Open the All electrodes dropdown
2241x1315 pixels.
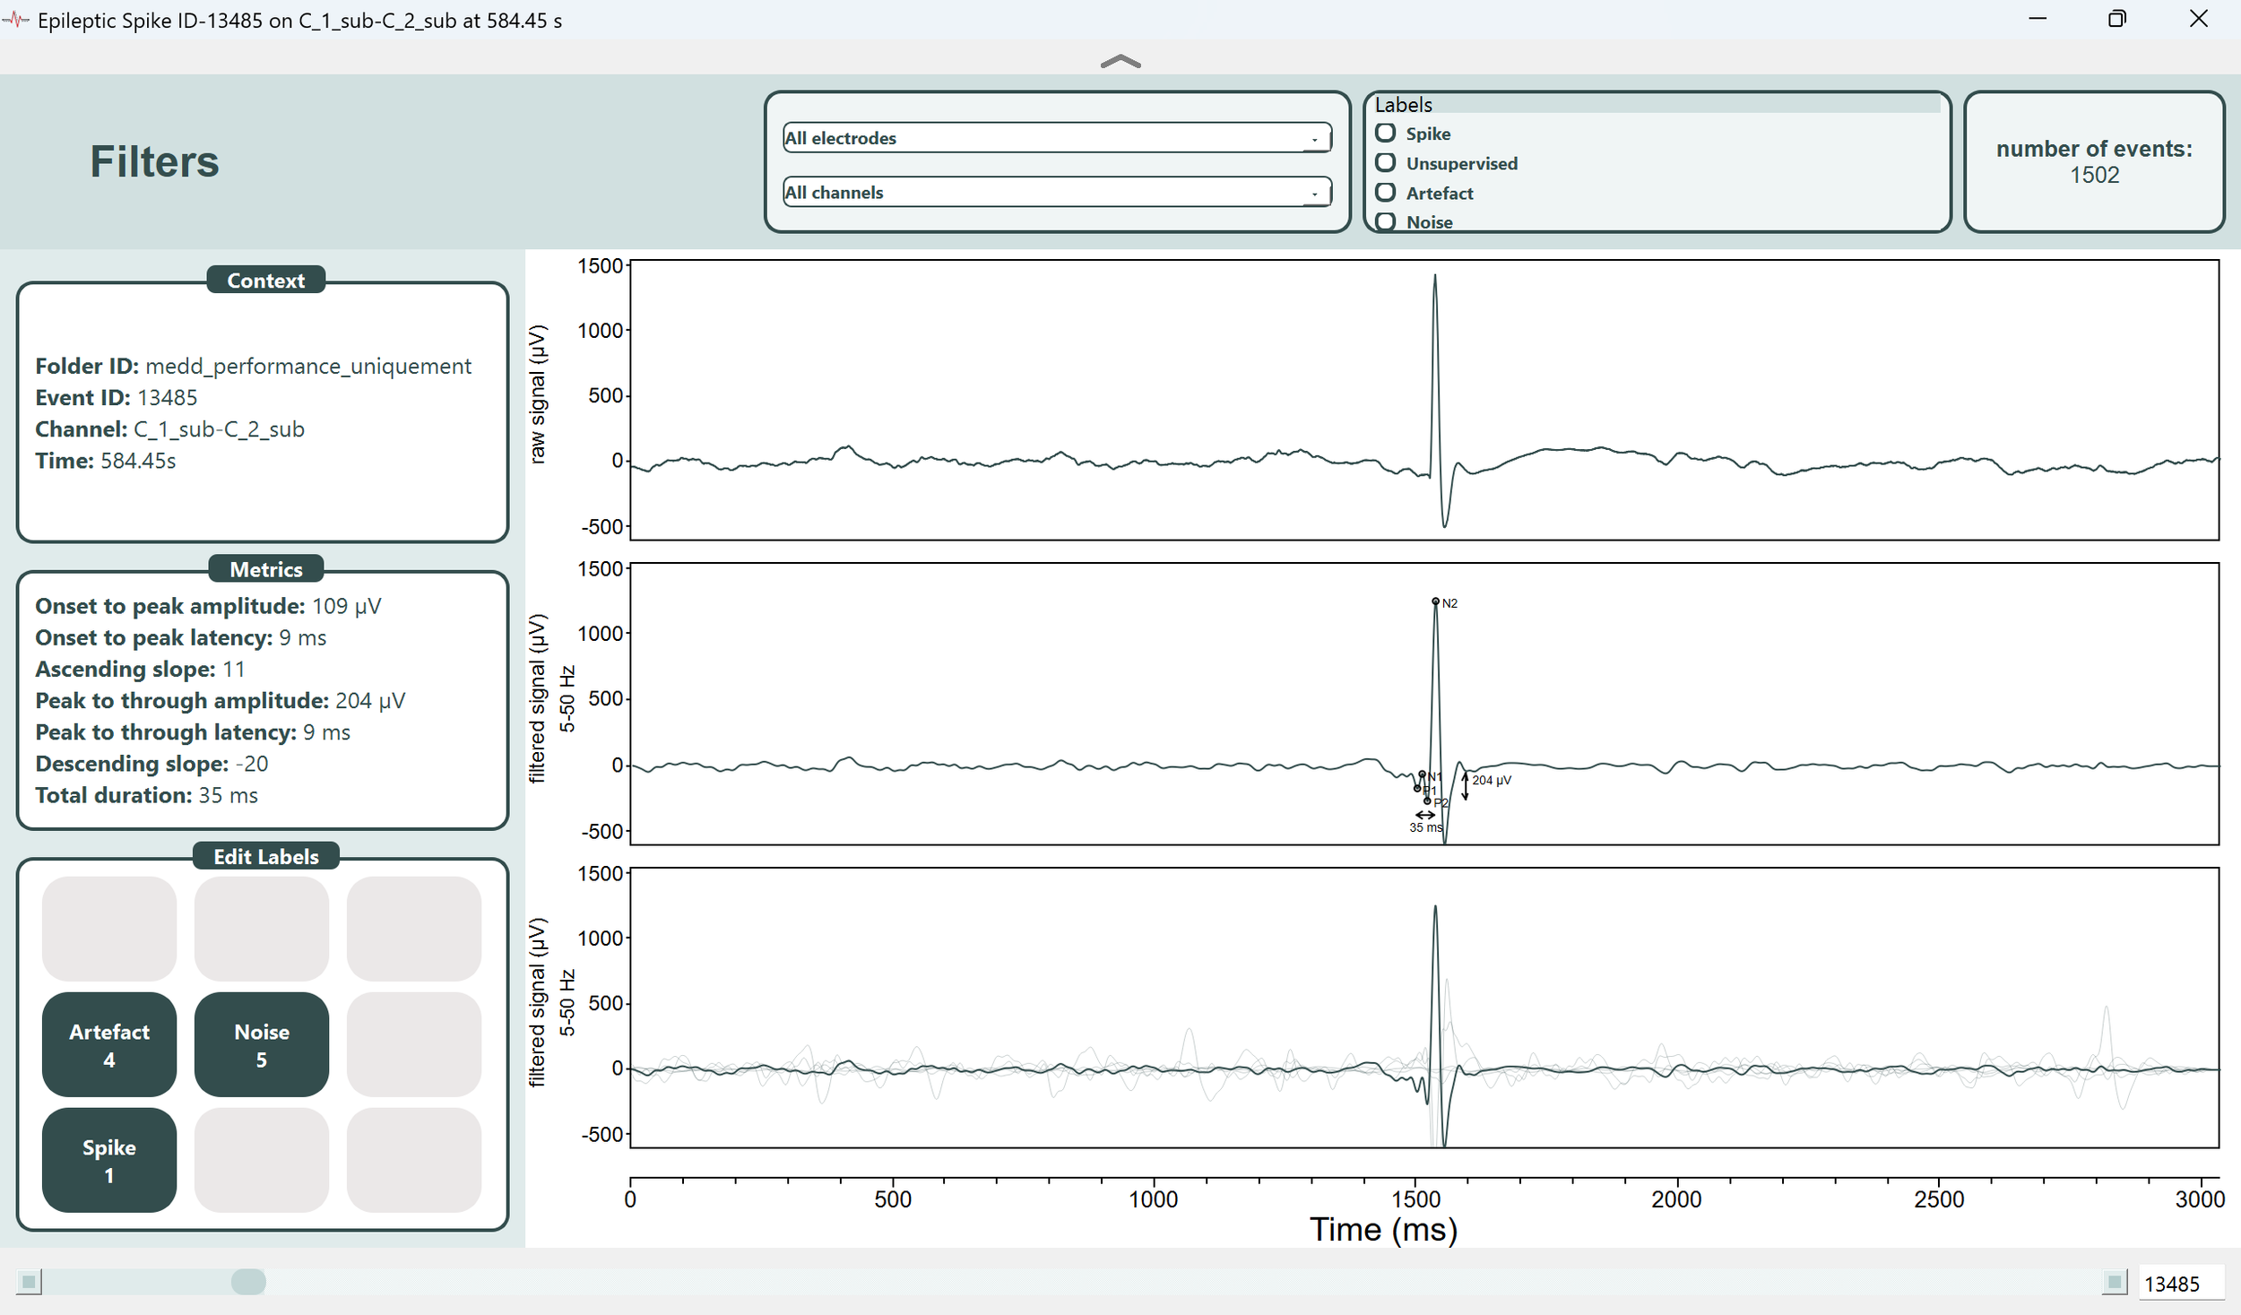[1056, 138]
